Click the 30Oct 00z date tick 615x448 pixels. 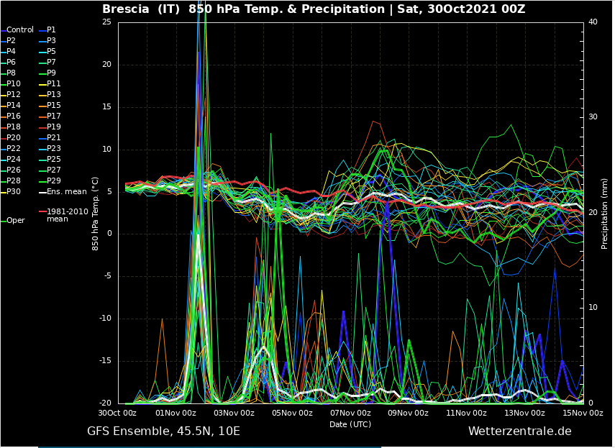(x=117, y=413)
